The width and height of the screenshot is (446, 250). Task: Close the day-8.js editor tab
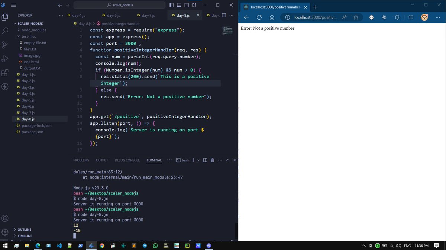click(x=198, y=15)
